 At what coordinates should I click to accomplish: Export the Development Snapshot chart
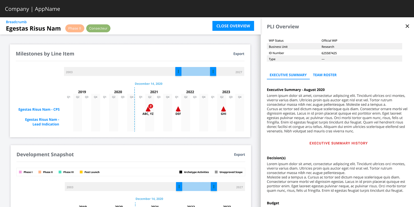pyautogui.click(x=240, y=154)
